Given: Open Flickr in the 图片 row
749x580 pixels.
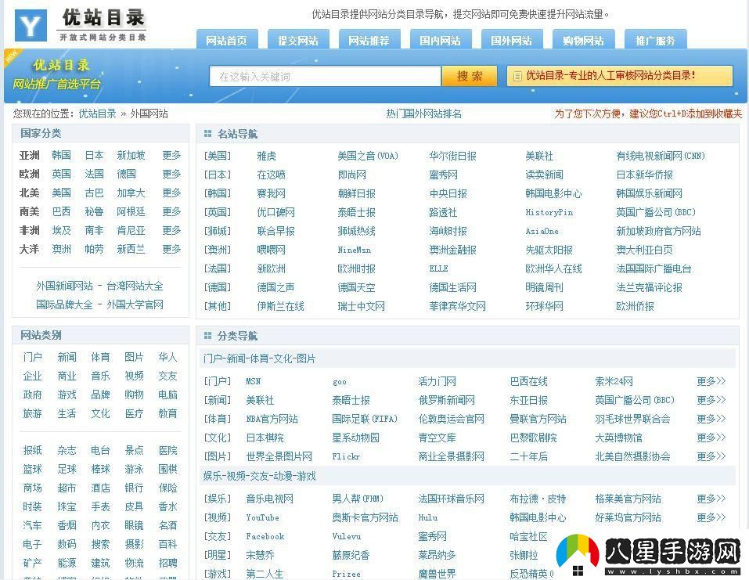Looking at the screenshot, I should point(346,456).
